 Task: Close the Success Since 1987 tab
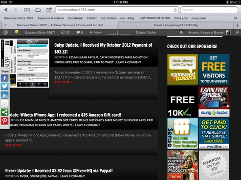(x=5, y=25)
